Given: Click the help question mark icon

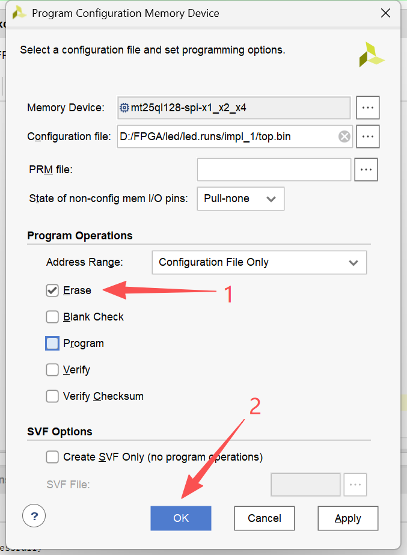Looking at the screenshot, I should [x=34, y=515].
